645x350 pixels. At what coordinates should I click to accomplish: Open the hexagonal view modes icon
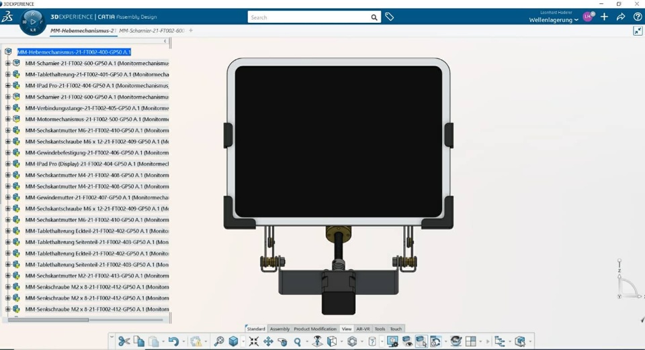352,341
